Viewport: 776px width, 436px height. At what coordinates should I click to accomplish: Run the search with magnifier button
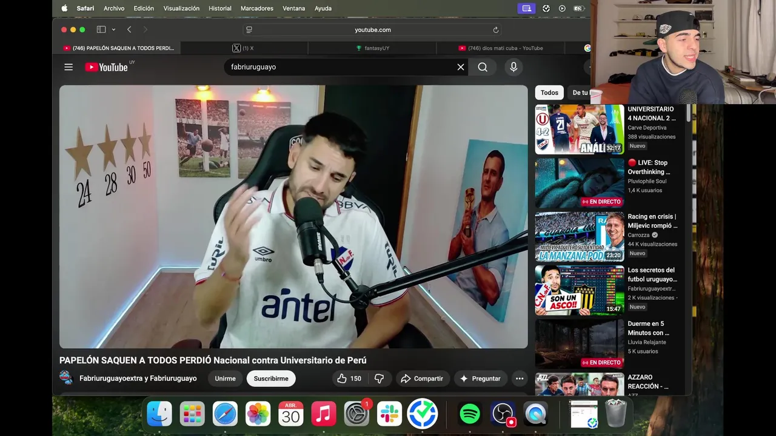(483, 67)
